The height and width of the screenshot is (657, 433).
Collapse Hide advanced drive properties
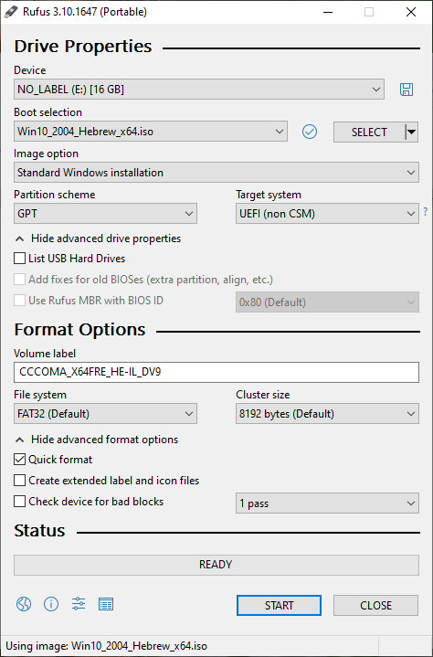pyautogui.click(x=99, y=238)
